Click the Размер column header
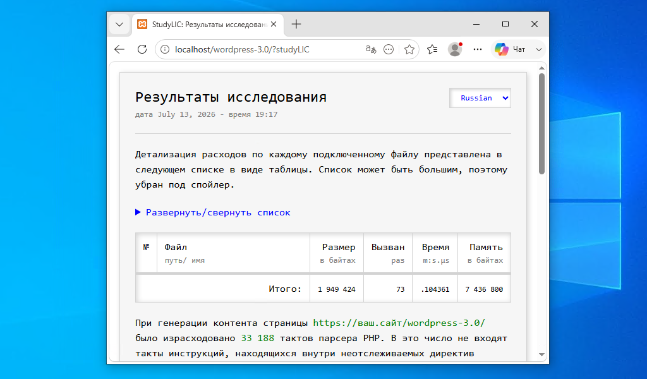The image size is (647, 379). (337, 253)
